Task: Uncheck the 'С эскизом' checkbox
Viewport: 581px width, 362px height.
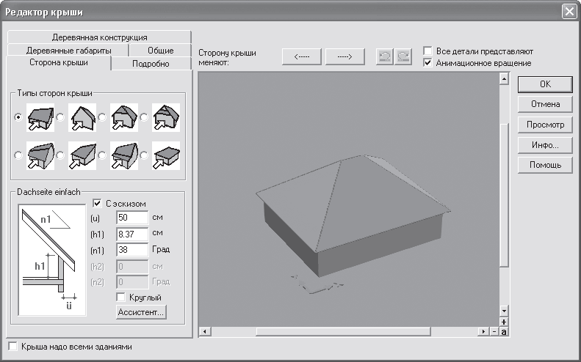Action: pyautogui.click(x=98, y=203)
